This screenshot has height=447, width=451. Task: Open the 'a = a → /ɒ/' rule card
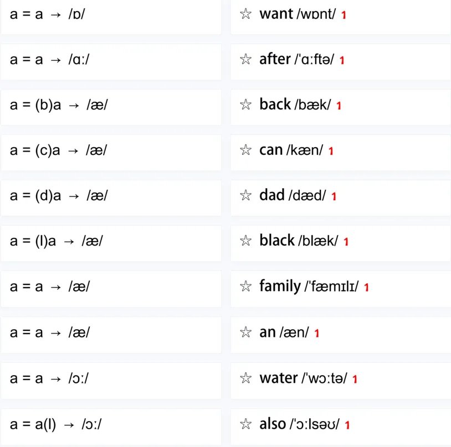click(111, 17)
